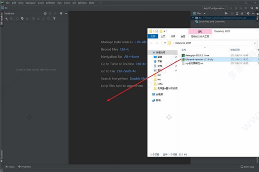Open the Edit menu
The height and width of the screenshot is (172, 259).
pos(14,3)
